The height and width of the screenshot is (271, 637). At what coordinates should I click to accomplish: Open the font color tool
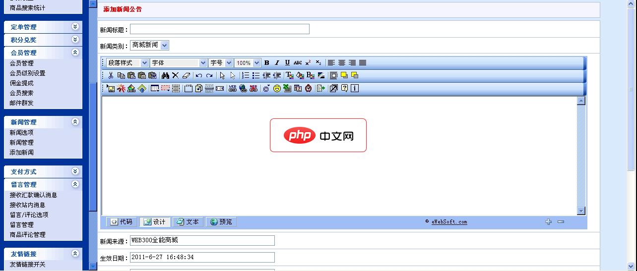[290, 76]
